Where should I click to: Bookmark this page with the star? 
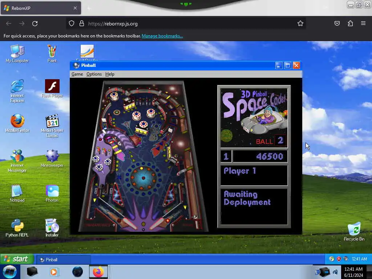point(300,24)
